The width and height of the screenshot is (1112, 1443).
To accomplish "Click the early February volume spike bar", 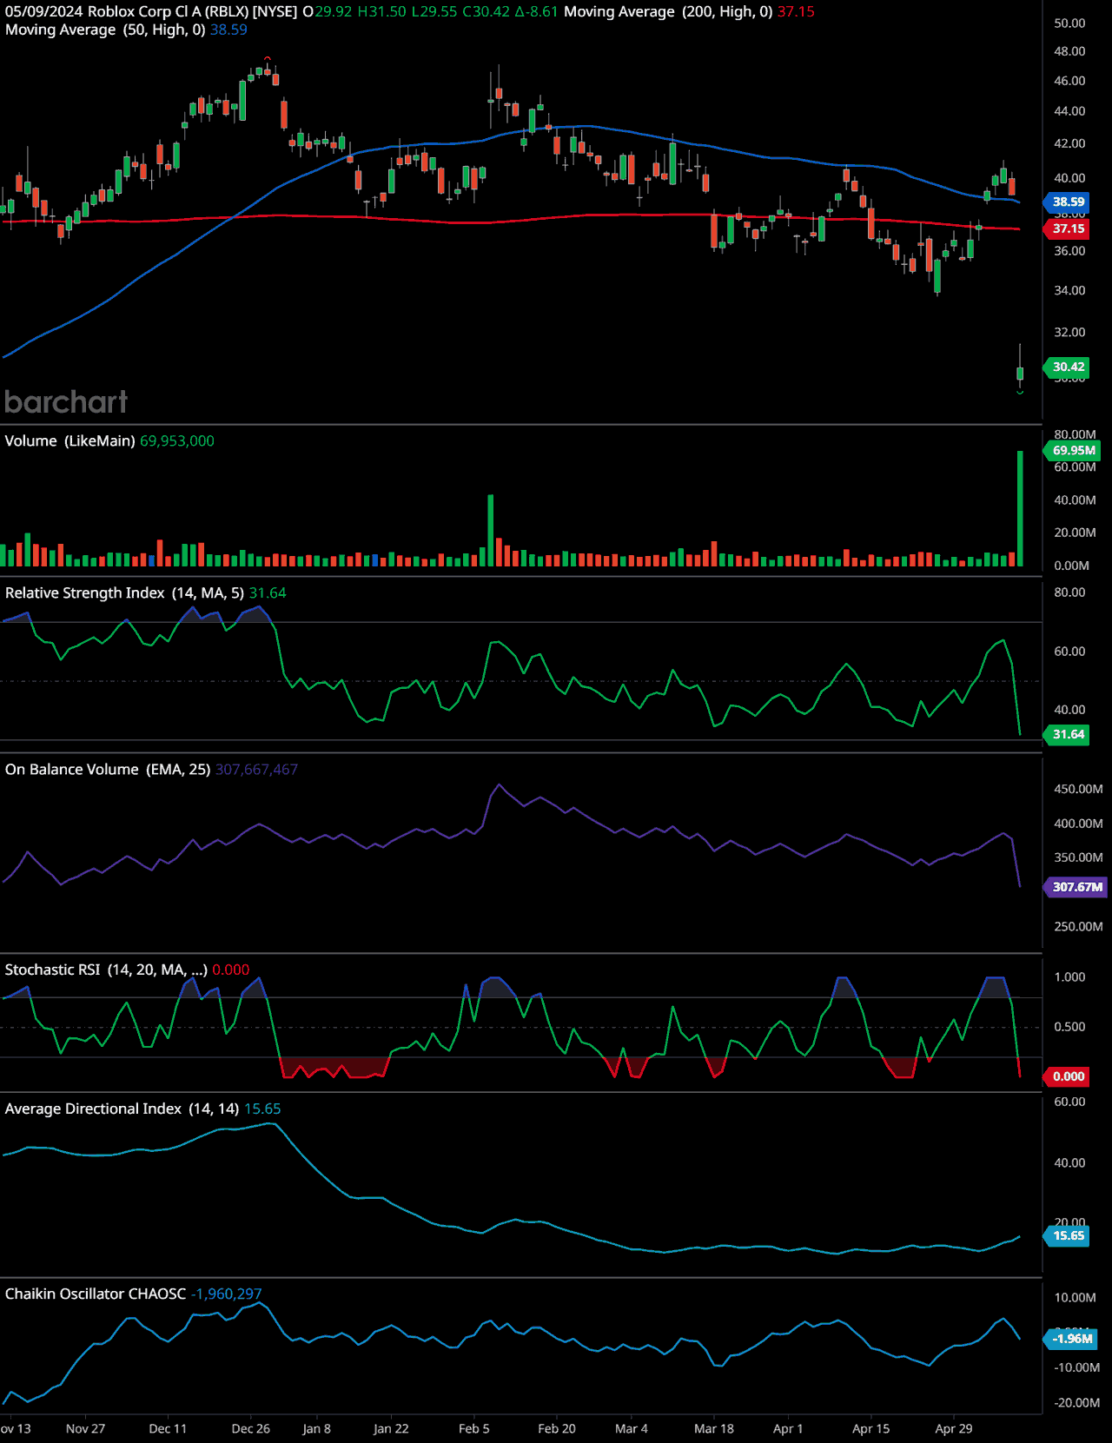I will 491,531.
